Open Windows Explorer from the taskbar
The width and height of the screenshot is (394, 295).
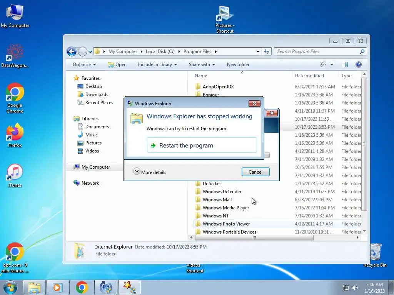34,287
